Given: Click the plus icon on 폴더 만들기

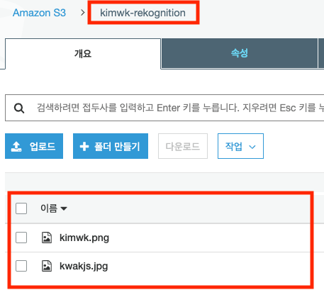Looking at the screenshot, I should (84, 147).
